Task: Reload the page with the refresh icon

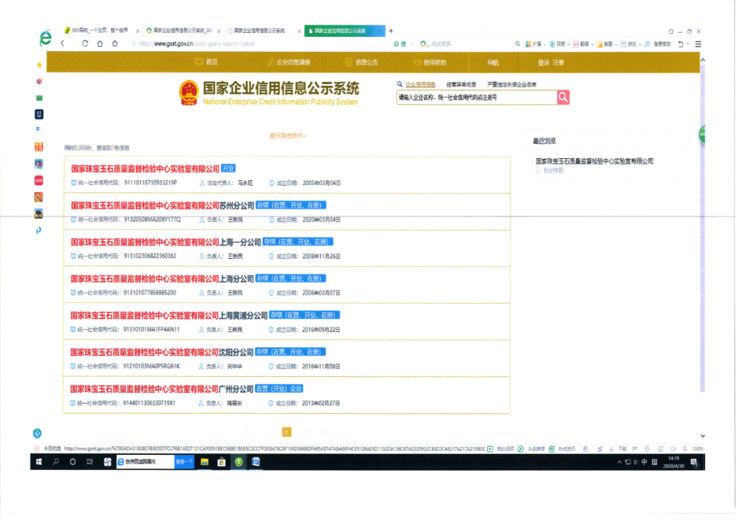Action: coord(85,43)
